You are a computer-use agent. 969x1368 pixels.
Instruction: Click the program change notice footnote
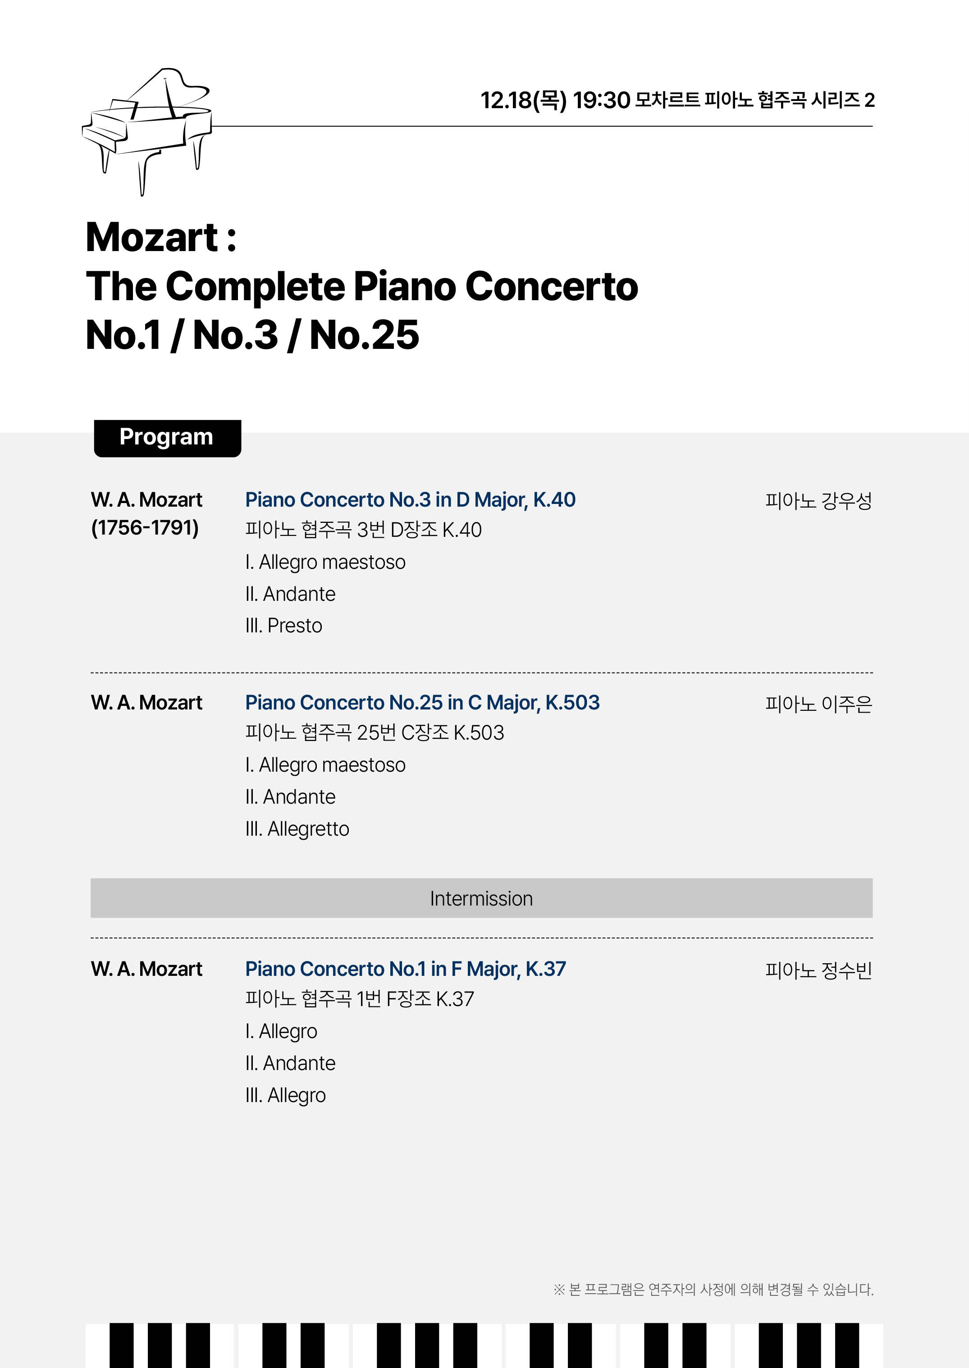click(713, 1289)
